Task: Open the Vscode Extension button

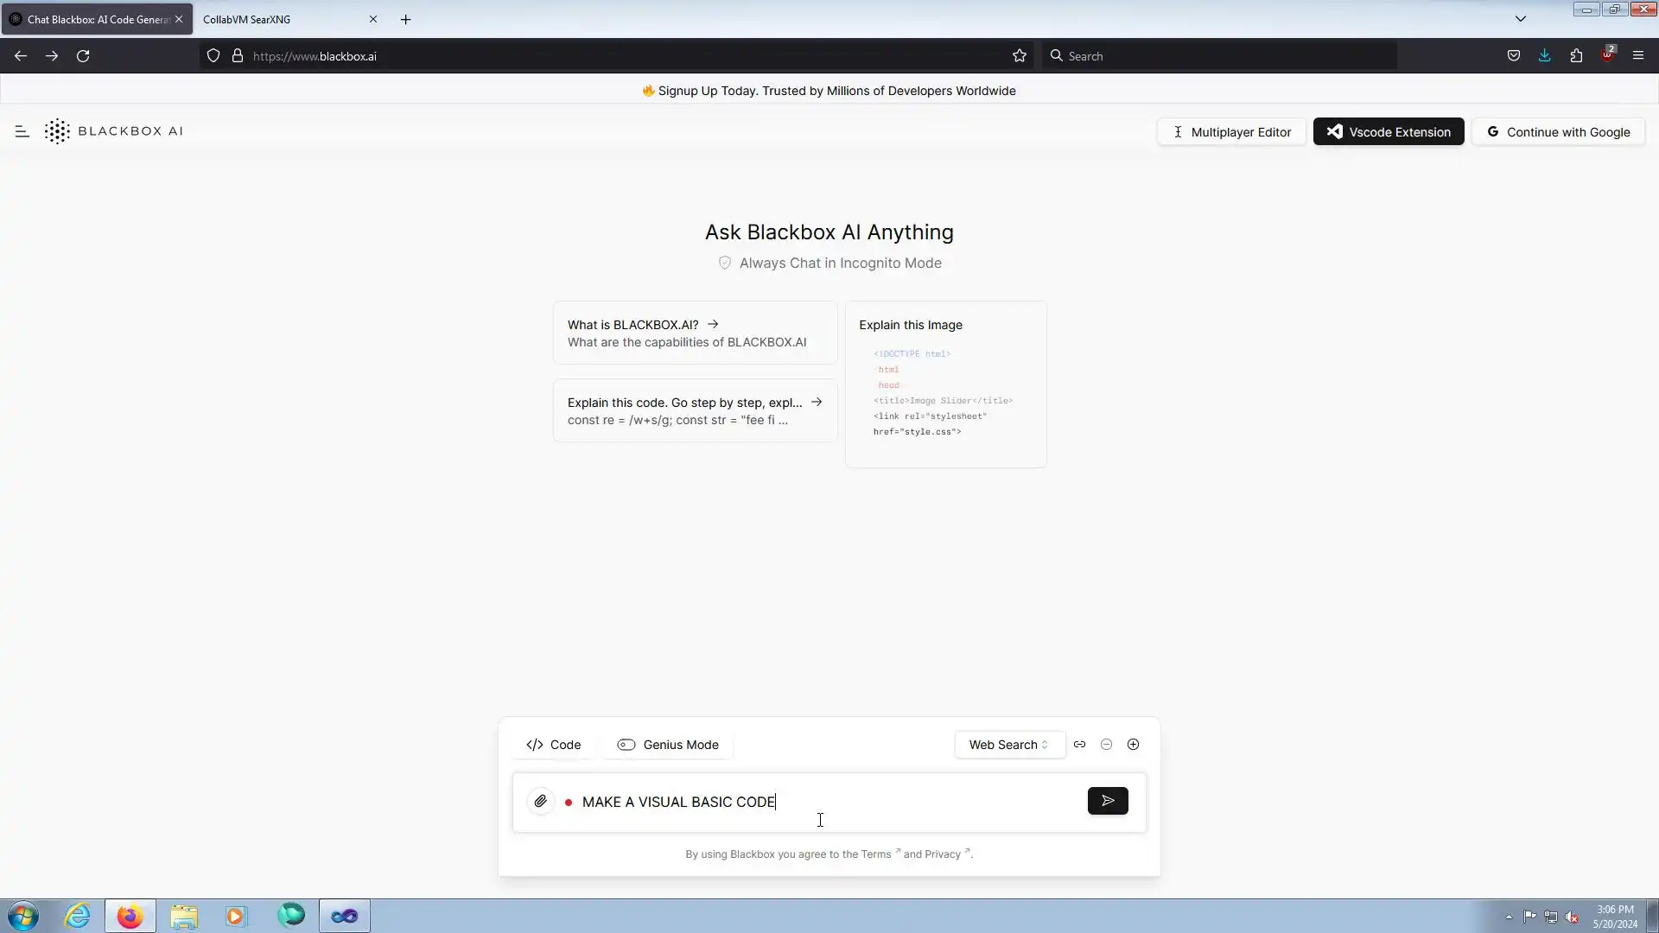Action: (1388, 132)
